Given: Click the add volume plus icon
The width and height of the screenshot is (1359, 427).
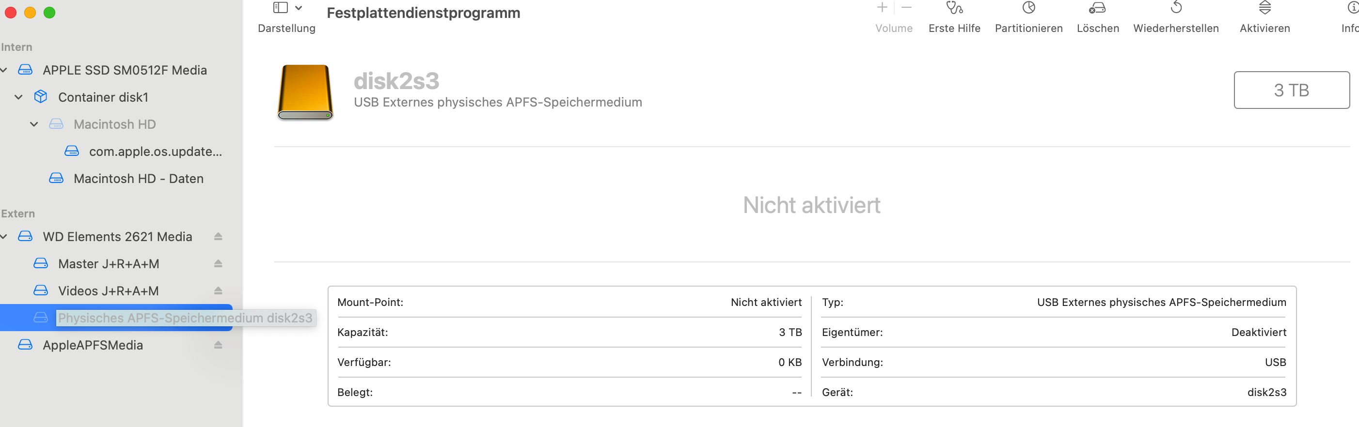Looking at the screenshot, I should pyautogui.click(x=882, y=7).
